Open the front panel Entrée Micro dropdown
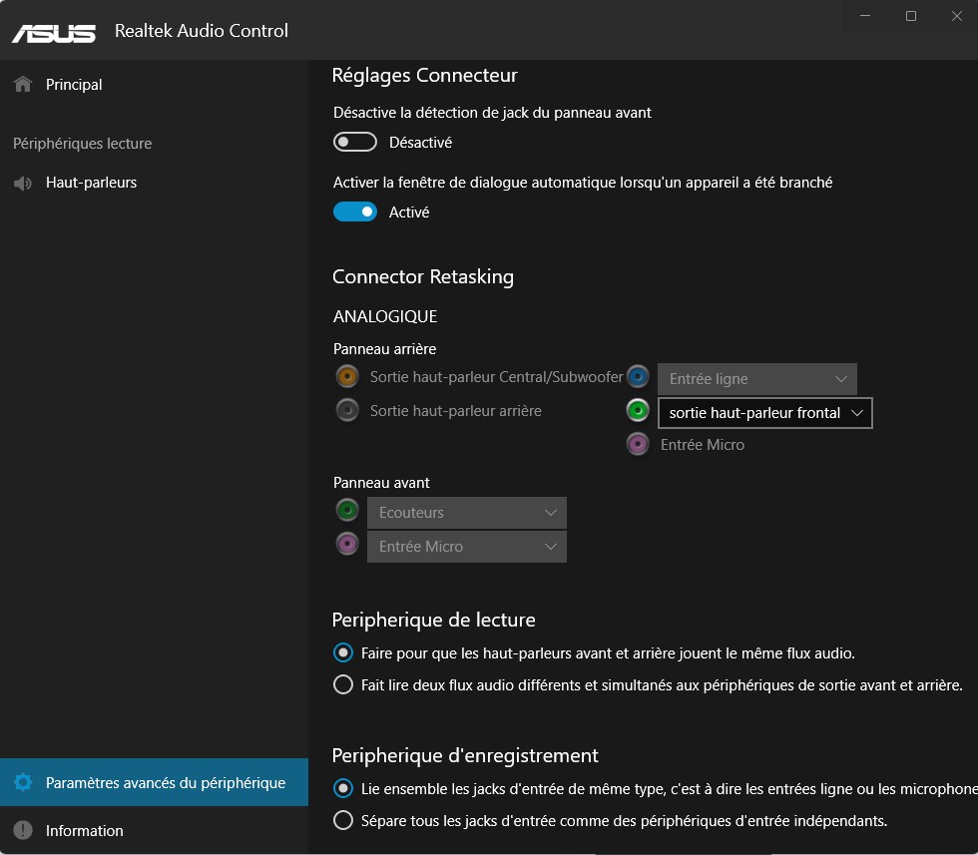Viewport: 978px width, 855px height. pyautogui.click(x=466, y=547)
